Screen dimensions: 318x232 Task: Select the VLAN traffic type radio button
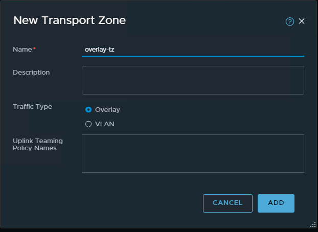[x=88, y=124]
